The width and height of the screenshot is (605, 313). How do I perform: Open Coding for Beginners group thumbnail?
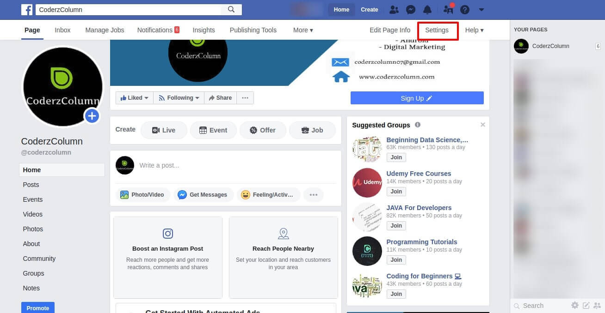(367, 286)
